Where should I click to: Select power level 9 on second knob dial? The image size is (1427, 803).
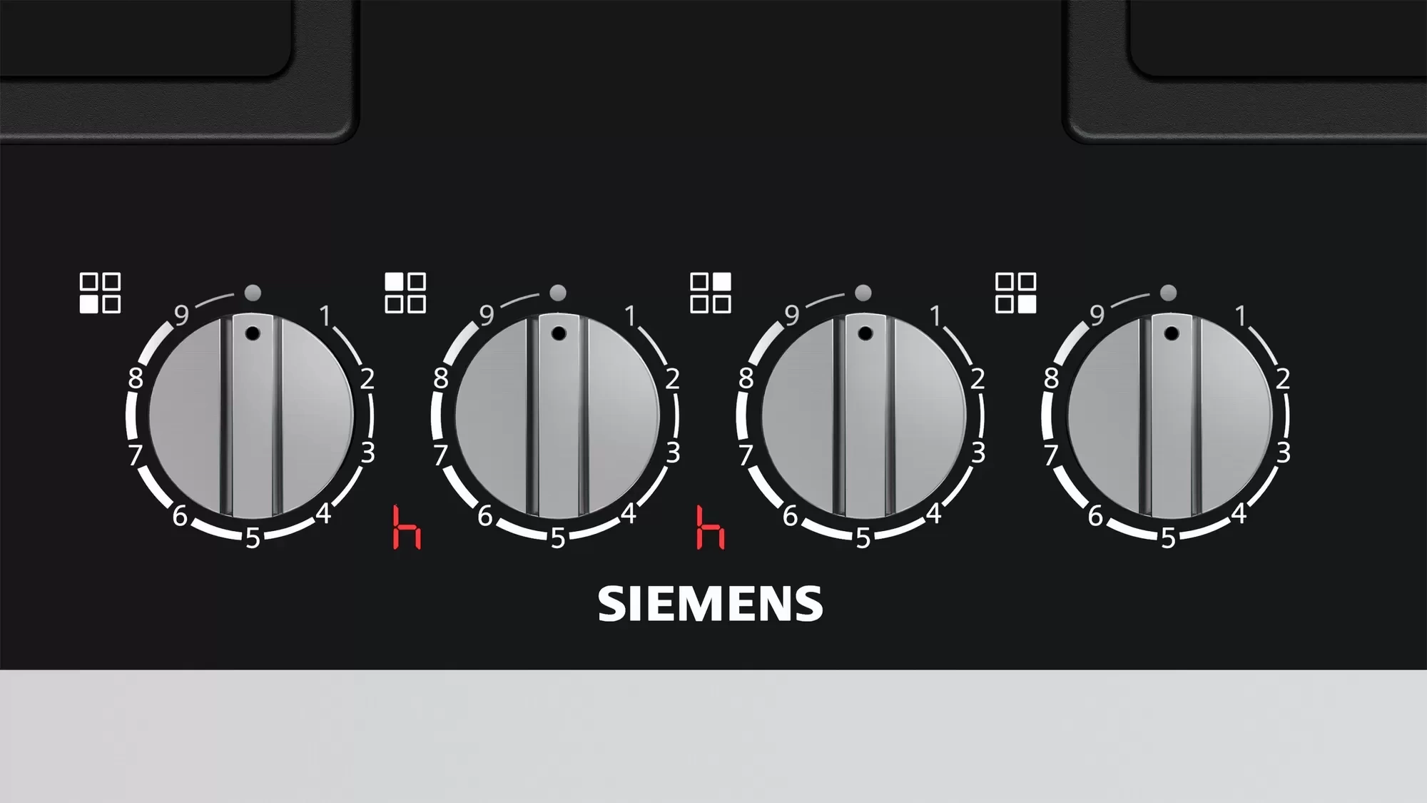point(487,315)
